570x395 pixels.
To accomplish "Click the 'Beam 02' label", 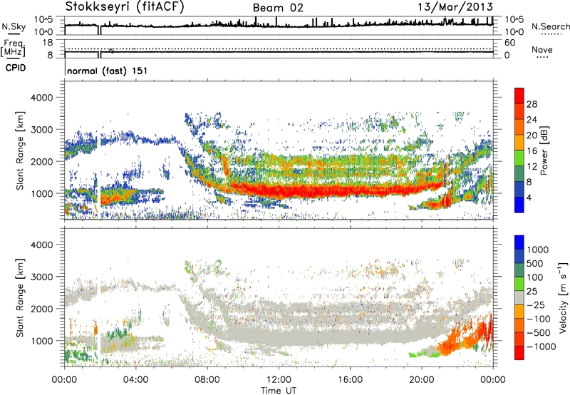I will coord(278,8).
